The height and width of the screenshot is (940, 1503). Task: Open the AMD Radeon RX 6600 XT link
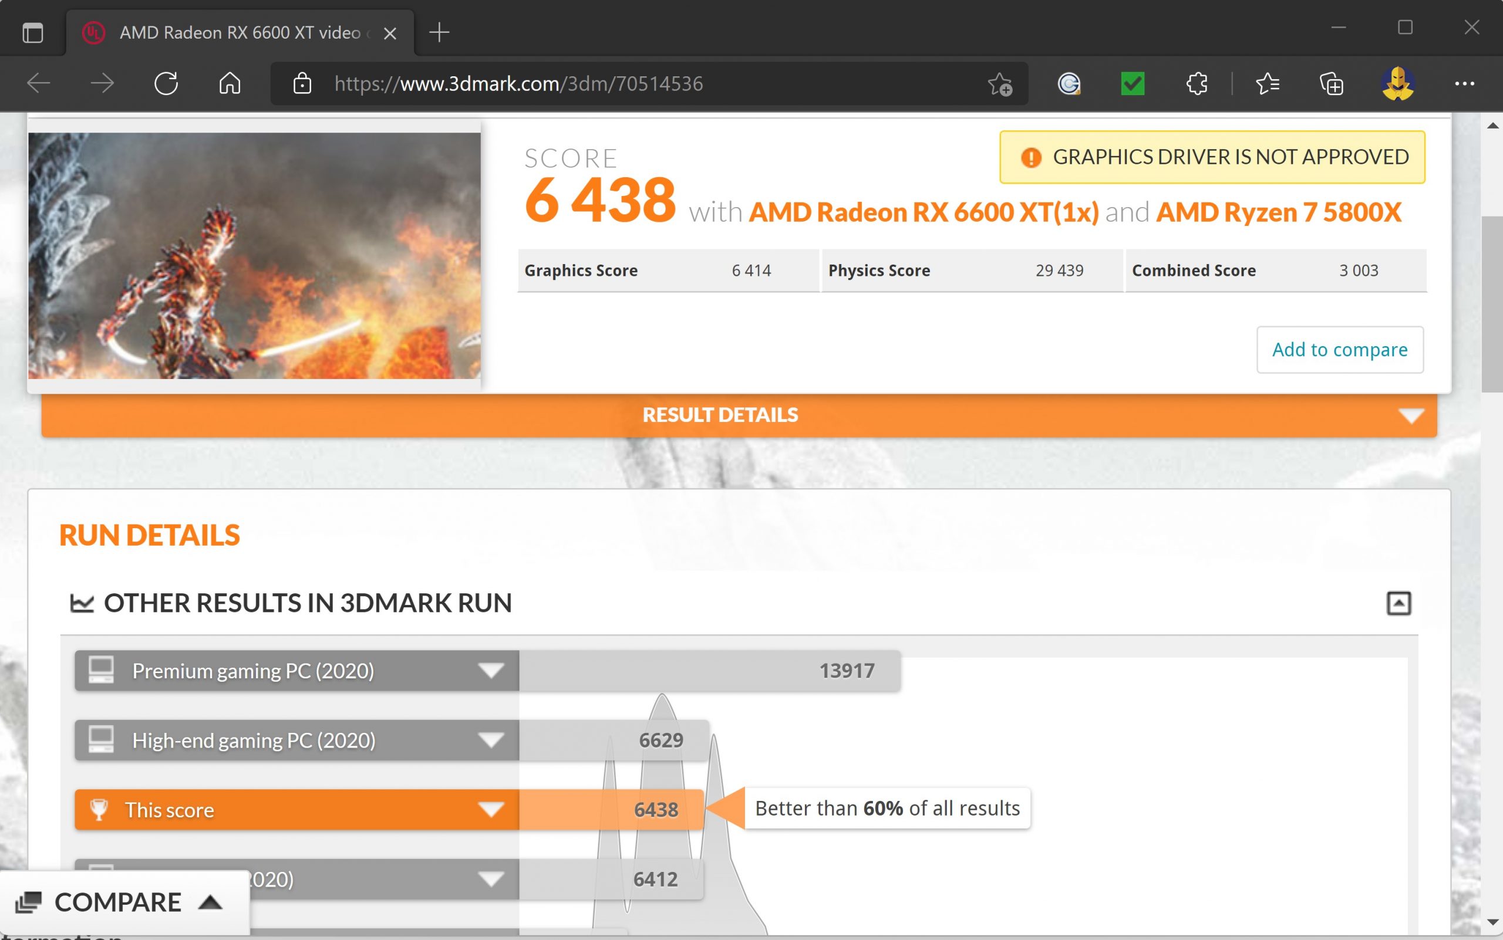[x=924, y=212]
